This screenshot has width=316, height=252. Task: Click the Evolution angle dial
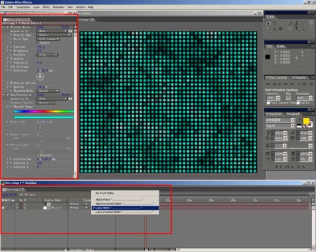click(x=40, y=76)
